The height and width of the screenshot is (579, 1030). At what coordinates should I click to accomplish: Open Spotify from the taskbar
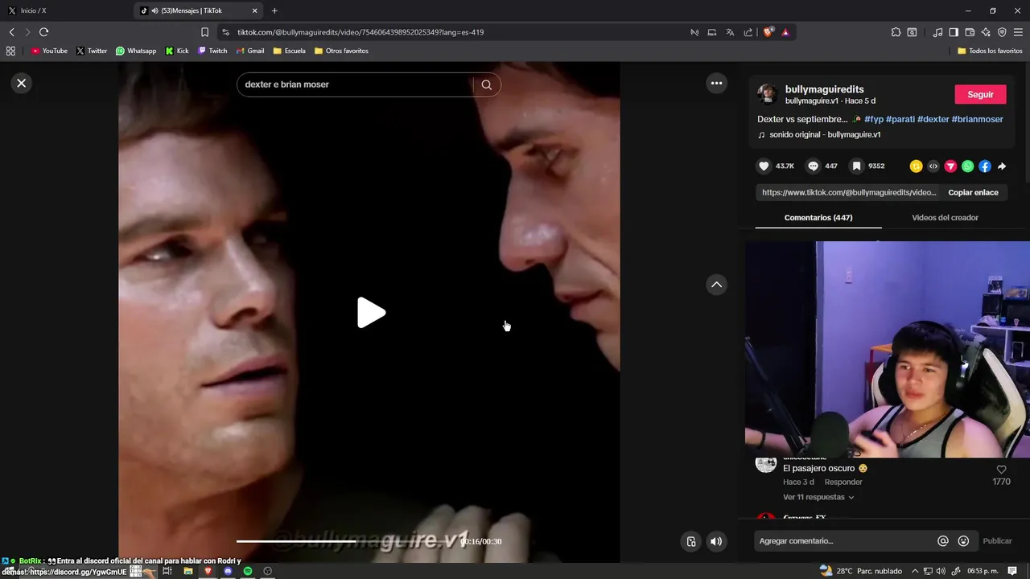pos(248,571)
